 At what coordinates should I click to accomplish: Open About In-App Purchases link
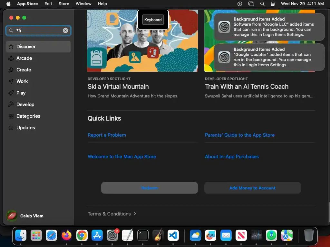click(x=232, y=157)
